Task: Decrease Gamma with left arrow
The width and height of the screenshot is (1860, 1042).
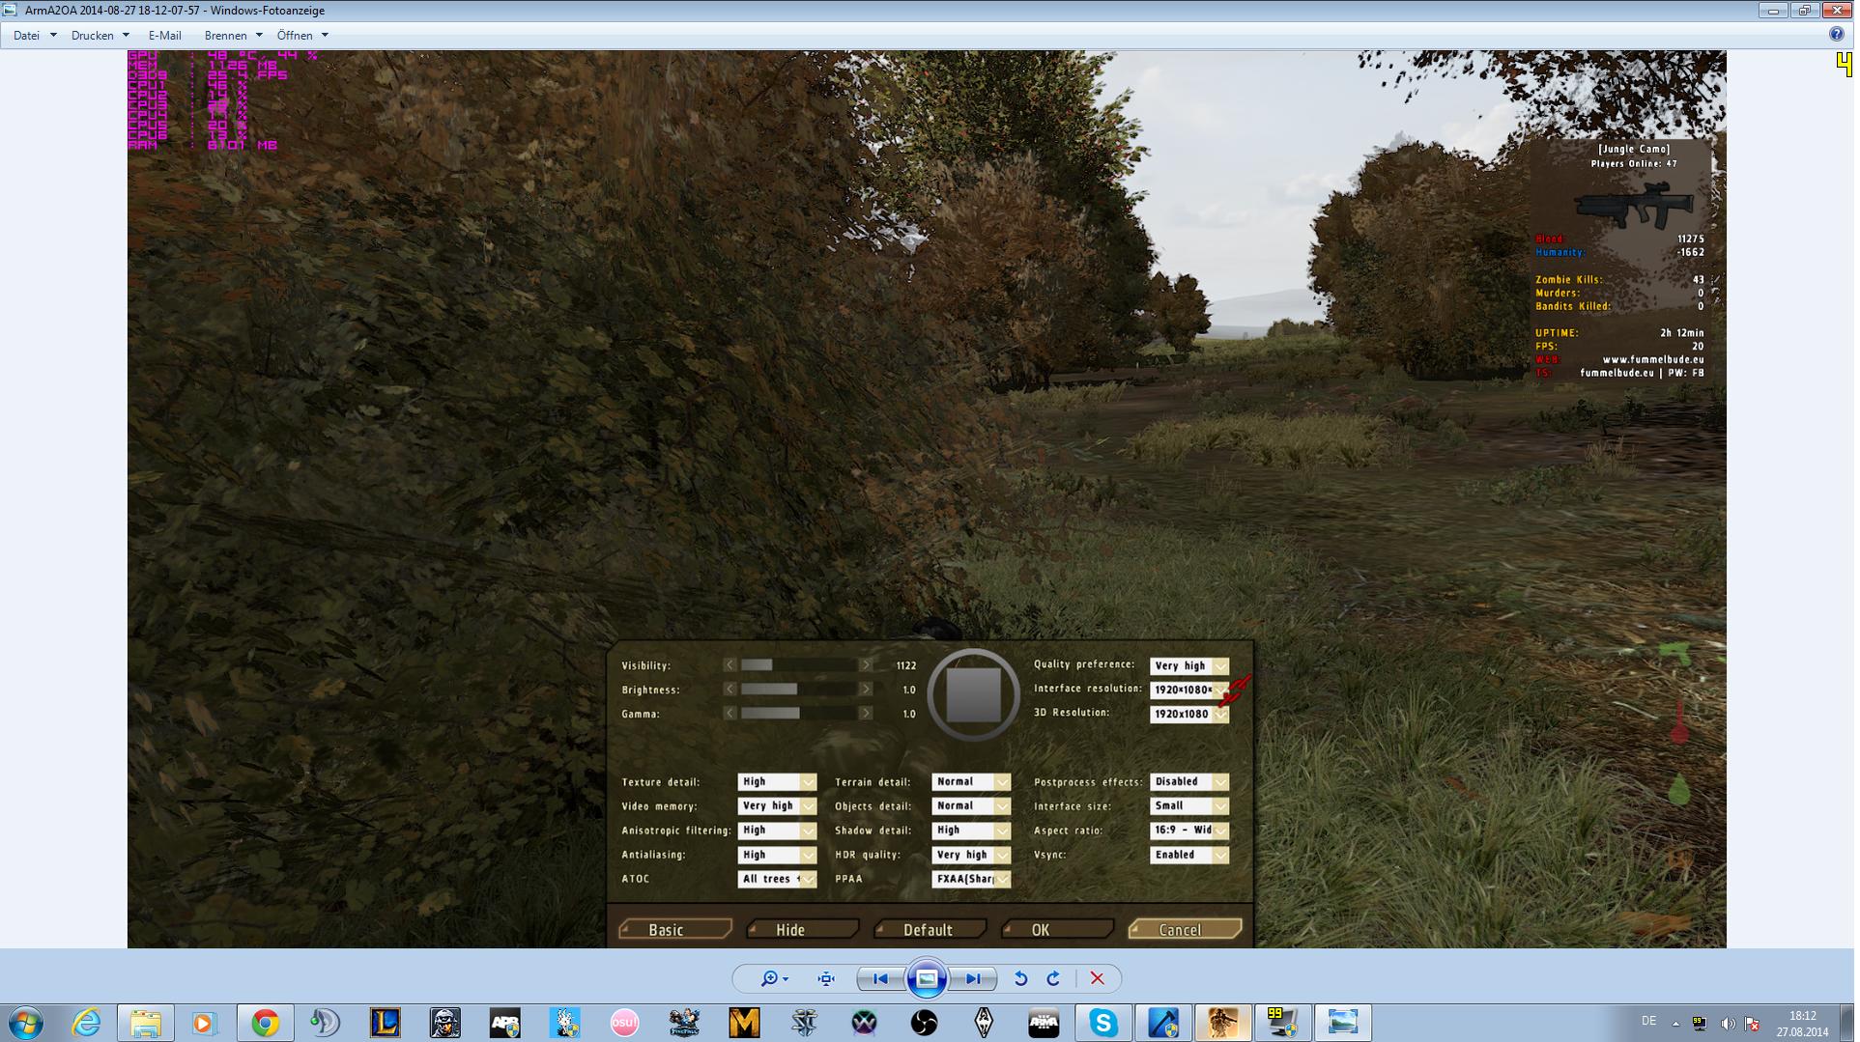Action: tap(730, 713)
